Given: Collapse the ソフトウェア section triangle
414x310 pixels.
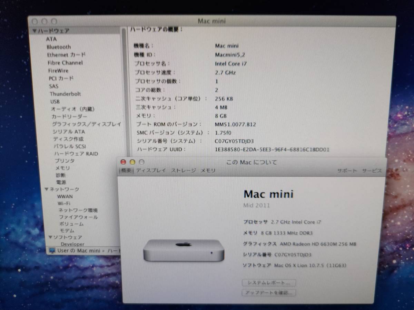Looking at the screenshot, I should point(50,237).
